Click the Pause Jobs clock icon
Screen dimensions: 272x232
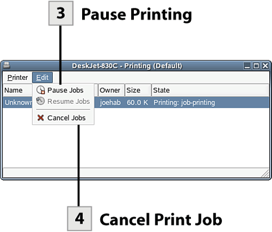point(40,90)
